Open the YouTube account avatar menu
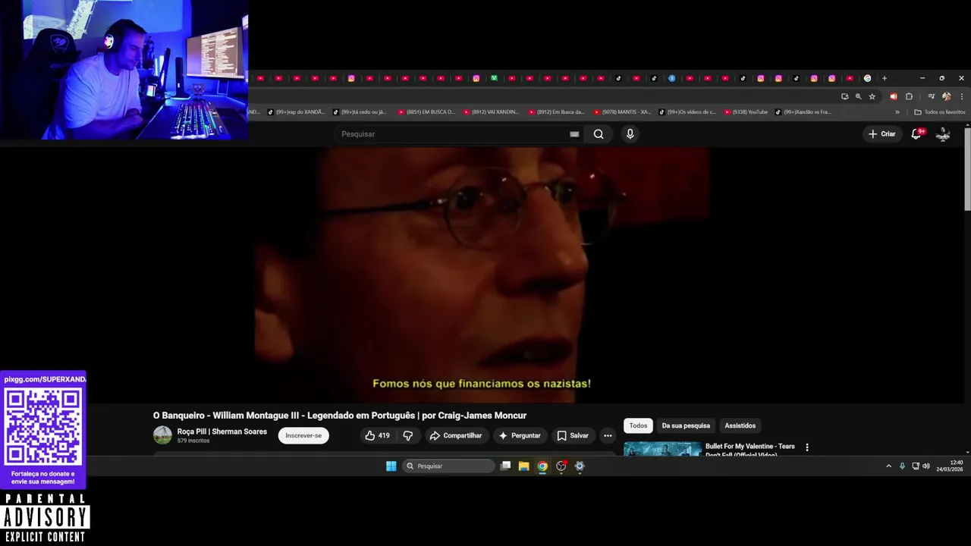Viewport: 971px width, 546px height. tap(943, 133)
